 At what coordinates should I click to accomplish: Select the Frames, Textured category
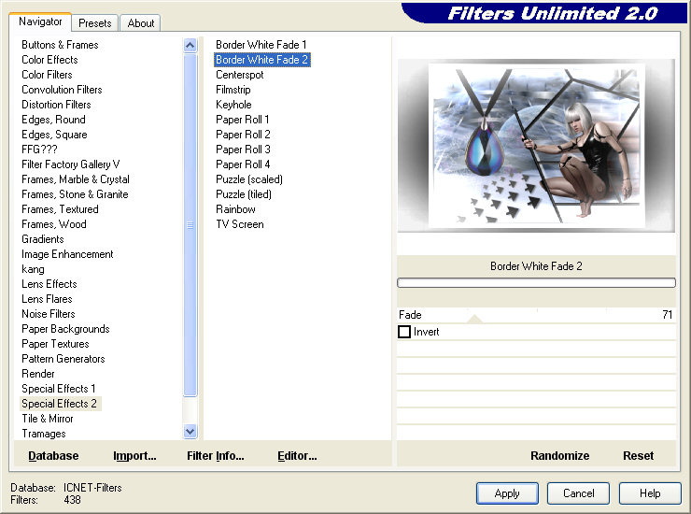(60, 209)
